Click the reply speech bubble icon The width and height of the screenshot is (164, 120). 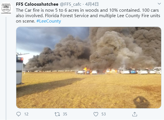(x=19, y=114)
